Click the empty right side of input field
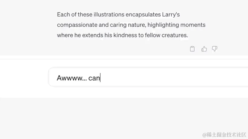 [x=193, y=78]
